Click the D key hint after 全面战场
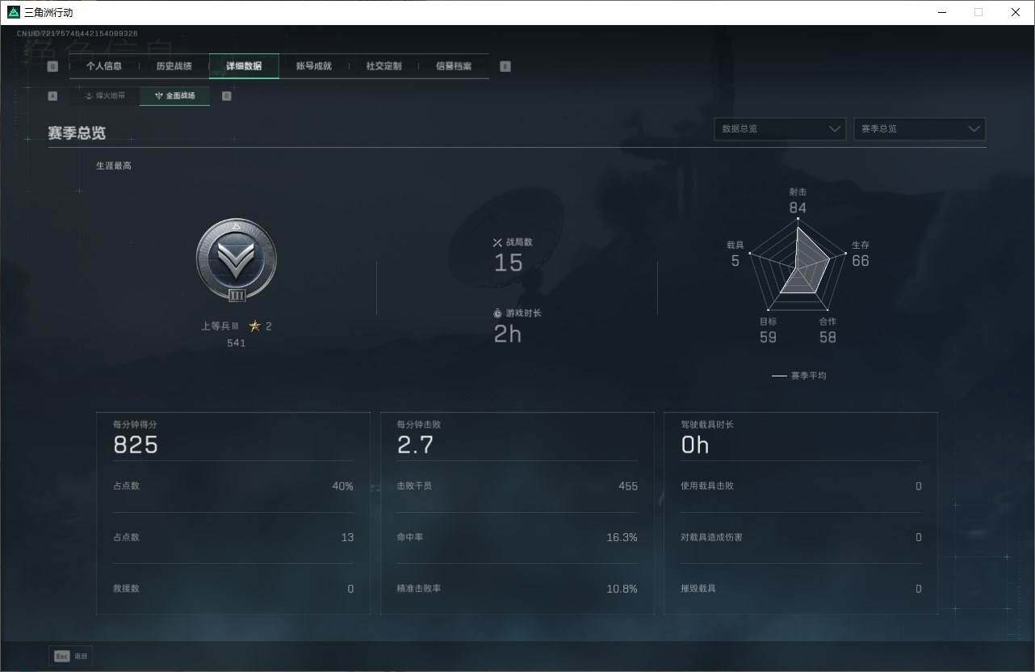This screenshot has height=672, width=1035. (x=227, y=96)
